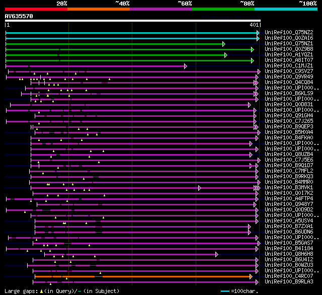The width and height of the screenshot is (322, 295).
Task: Open the UniRef100_Q75NZ1 hit label
Action: coord(289,43)
